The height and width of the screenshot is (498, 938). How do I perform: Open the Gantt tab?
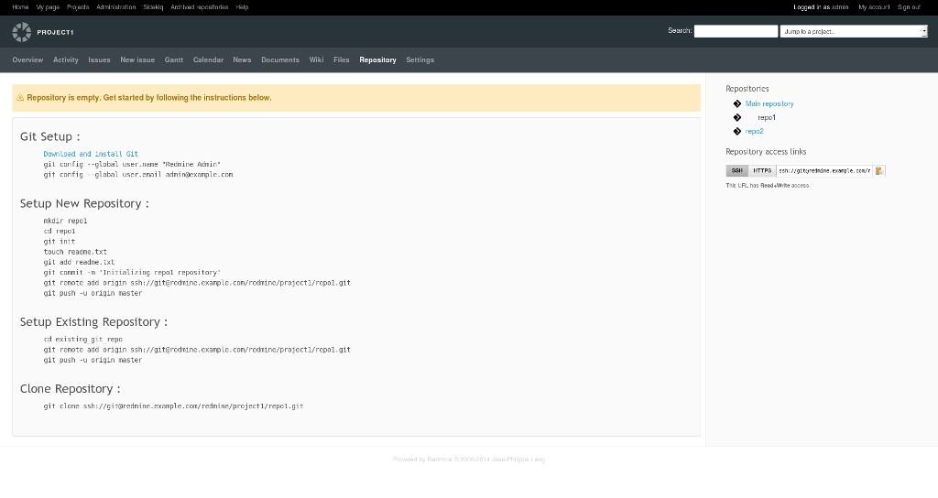coord(174,60)
